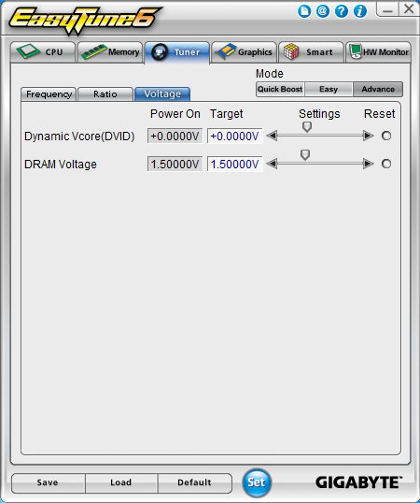
Task: Select the Ratio sub-tab
Action: (x=105, y=94)
